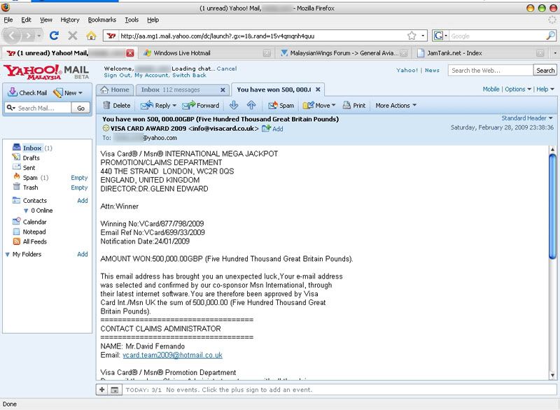
Task: Open the Tools menu
Action: 132,20
